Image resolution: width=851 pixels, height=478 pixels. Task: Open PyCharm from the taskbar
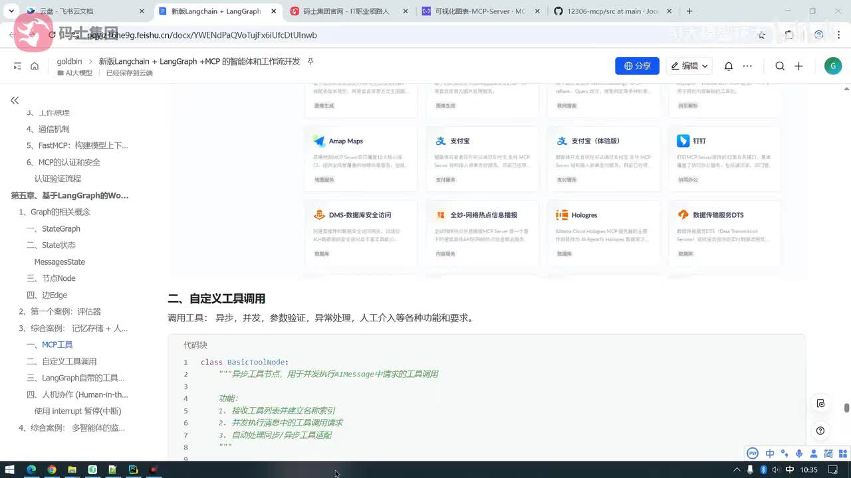pyautogui.click(x=133, y=469)
